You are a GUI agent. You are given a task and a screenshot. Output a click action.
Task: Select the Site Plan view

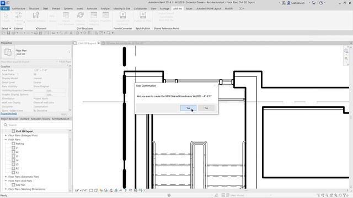20,185
